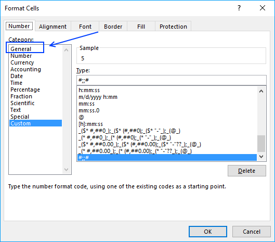Click the type list scrollbar thumb
Image resolution: width=275 pixels, height=242 pixels.
[x=261, y=144]
